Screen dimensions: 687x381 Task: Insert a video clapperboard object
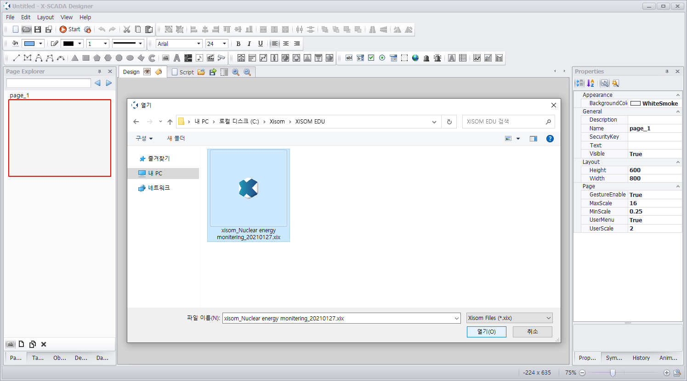click(x=210, y=58)
